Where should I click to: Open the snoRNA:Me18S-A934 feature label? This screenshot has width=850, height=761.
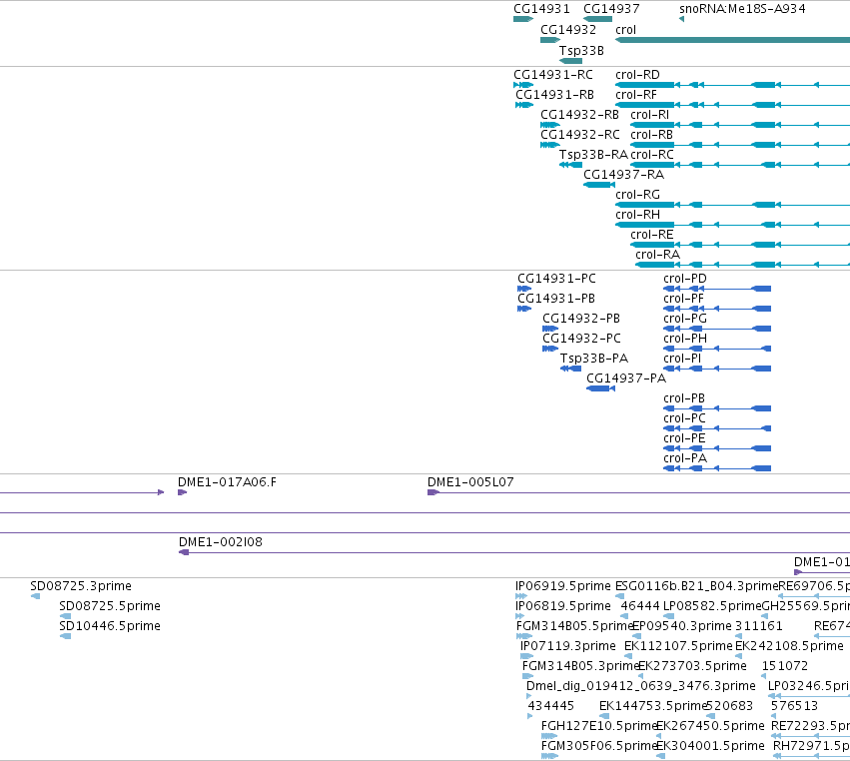(x=742, y=9)
